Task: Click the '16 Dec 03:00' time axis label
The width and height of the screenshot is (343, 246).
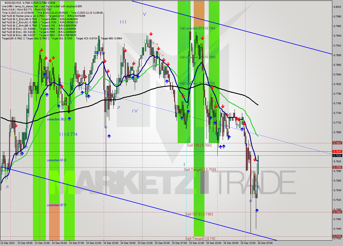Action: 265,243
